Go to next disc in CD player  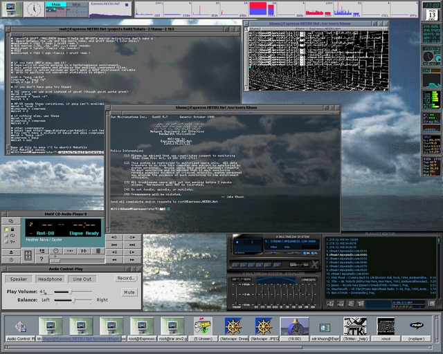[x=132, y=237]
